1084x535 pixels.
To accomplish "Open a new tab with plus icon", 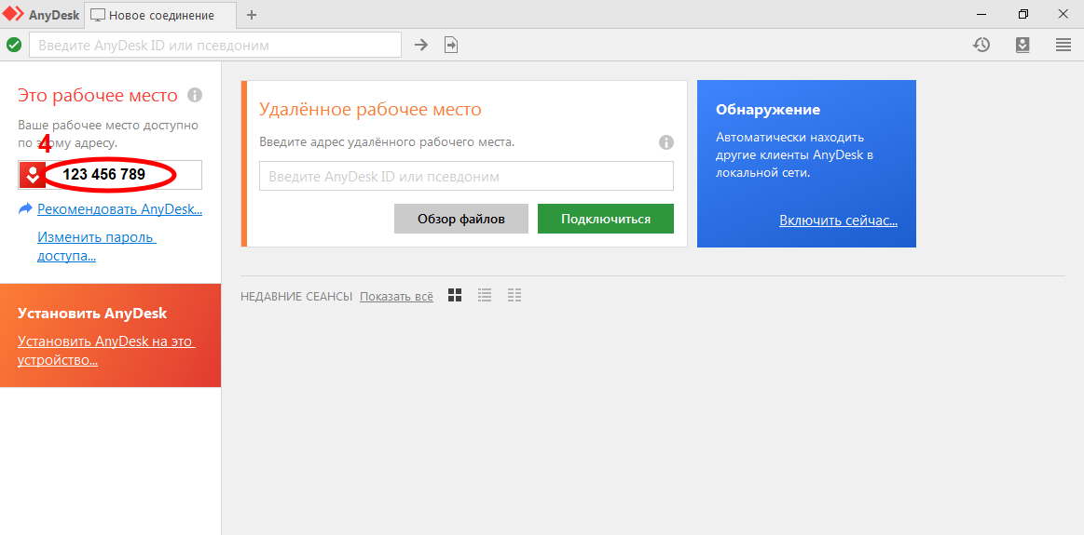I will point(252,15).
